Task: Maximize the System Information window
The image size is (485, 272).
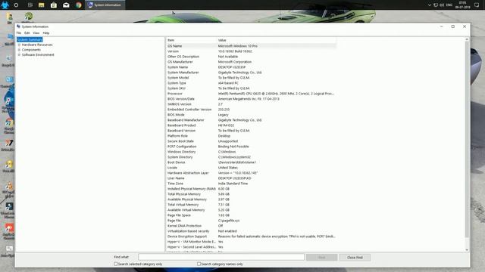Action: click(453, 26)
